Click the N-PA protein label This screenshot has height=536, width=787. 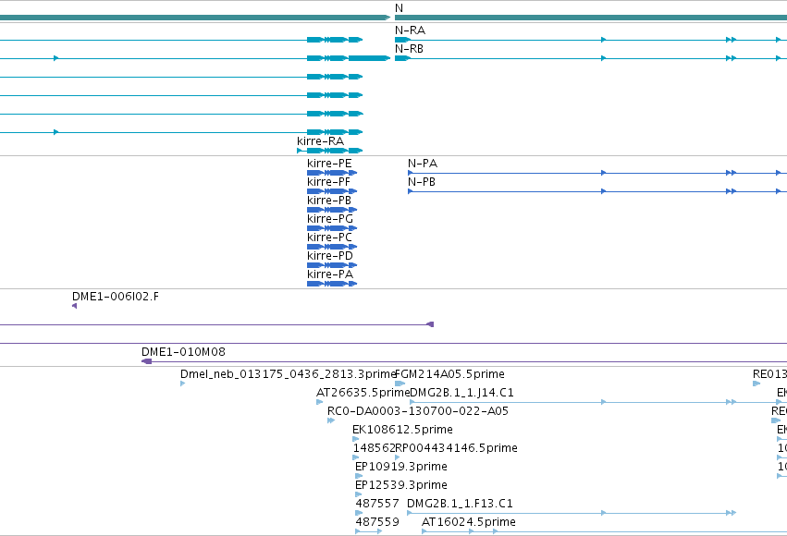tap(423, 164)
